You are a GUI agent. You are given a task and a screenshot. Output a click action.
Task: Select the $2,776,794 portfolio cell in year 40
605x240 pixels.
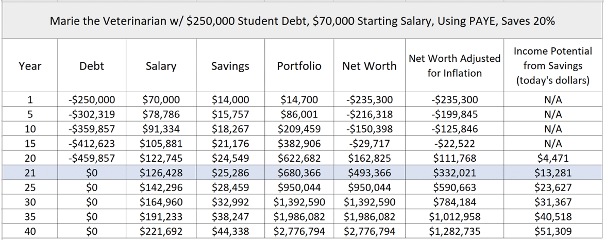point(299,231)
